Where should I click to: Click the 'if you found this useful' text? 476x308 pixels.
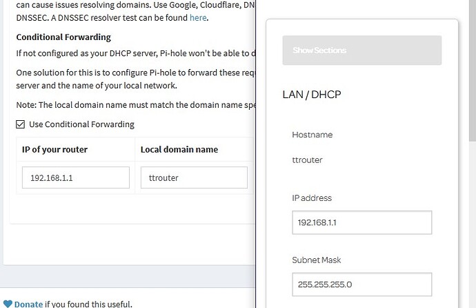pos(88,303)
